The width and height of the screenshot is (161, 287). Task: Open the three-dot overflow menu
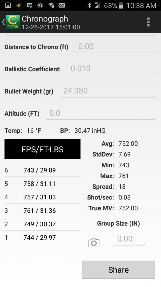click(148, 22)
